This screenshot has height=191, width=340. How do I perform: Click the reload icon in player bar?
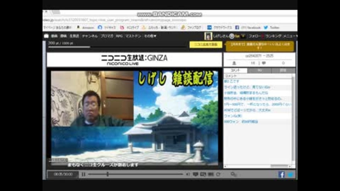tap(218, 174)
